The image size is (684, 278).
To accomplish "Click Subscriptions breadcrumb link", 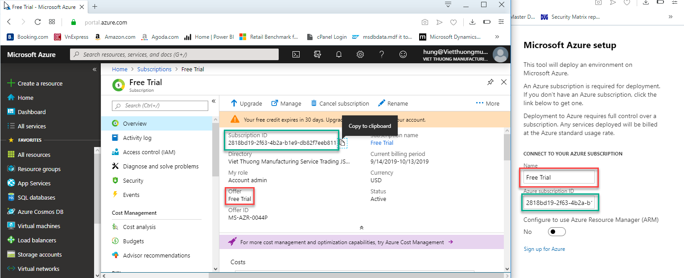I will click(x=154, y=69).
